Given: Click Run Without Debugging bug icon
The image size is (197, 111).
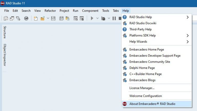Looking at the screenshot, I should [x=103, y=18].
